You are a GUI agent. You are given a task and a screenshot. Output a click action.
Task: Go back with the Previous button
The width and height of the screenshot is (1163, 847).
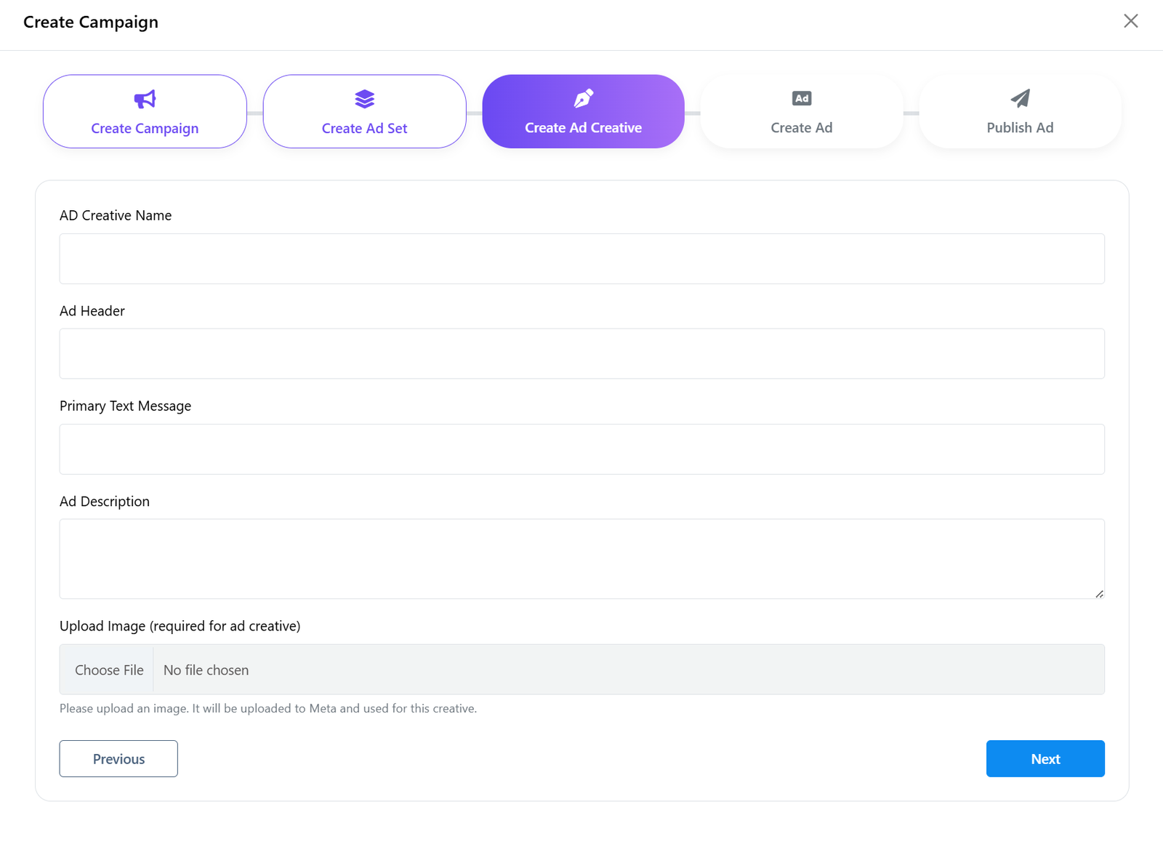click(x=118, y=759)
